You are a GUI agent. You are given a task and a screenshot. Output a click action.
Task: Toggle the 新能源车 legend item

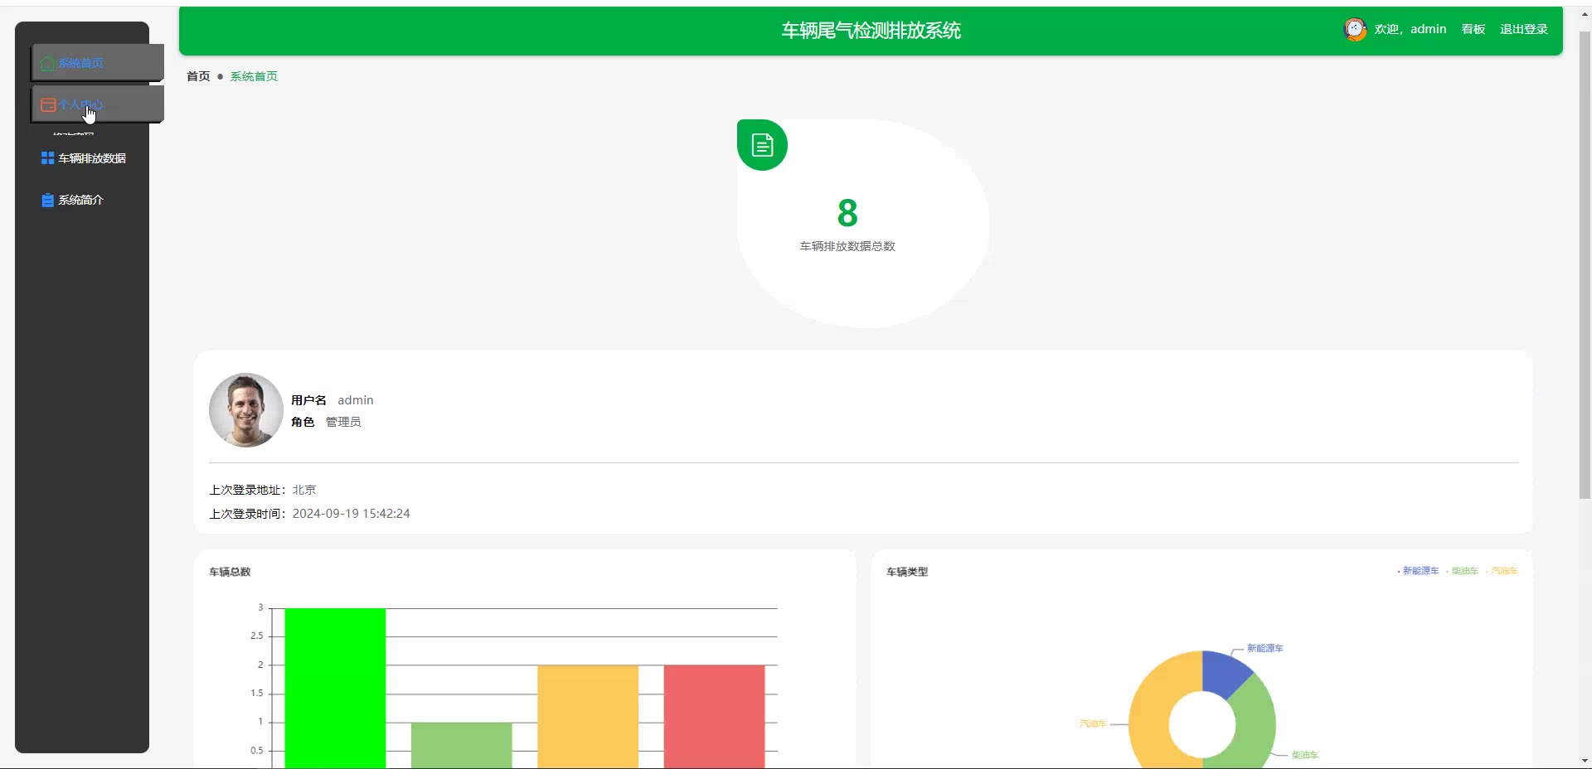[1419, 571]
